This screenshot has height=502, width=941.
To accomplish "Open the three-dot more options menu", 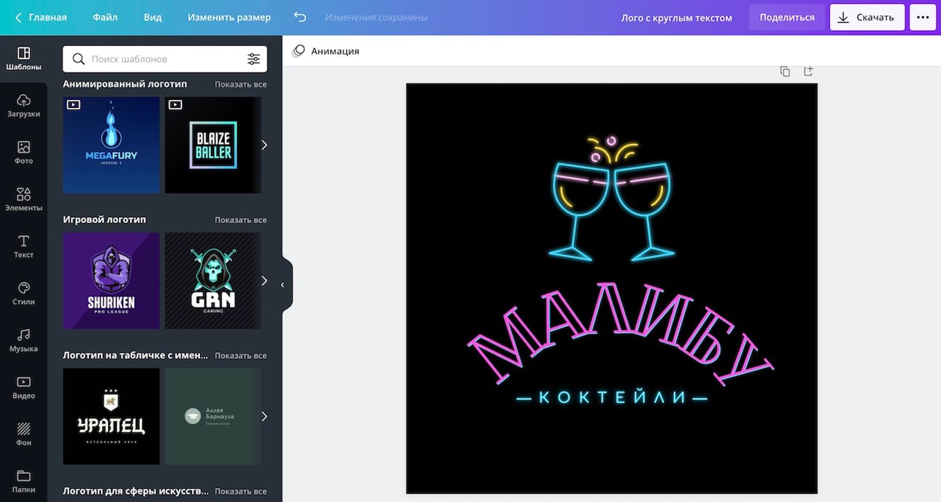I will click(x=923, y=17).
